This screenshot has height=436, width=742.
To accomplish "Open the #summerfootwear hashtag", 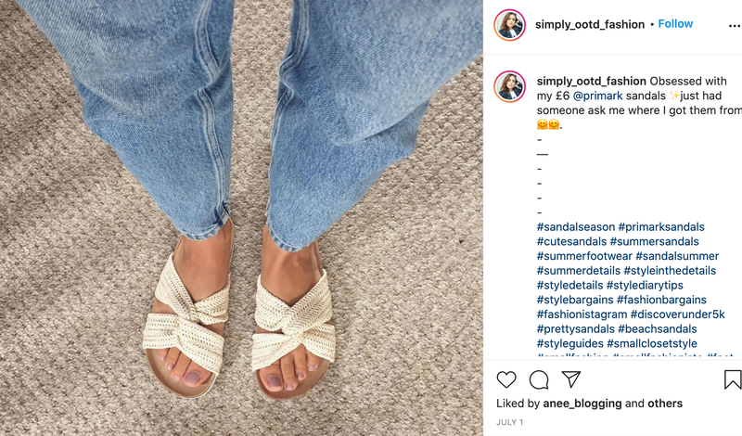I will 584,256.
